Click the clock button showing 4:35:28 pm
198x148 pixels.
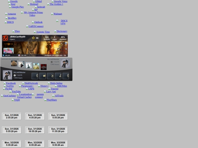coord(35,116)
